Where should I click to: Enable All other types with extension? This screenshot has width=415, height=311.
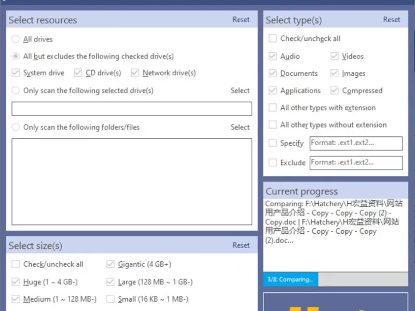click(273, 108)
